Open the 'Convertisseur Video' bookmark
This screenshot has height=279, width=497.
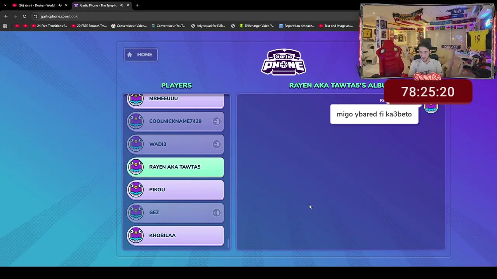(x=129, y=26)
